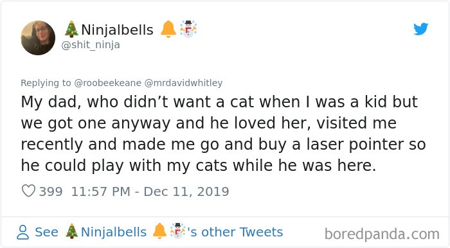This screenshot has height=248, width=450.
Task: Visit the @roobeekeane mention
Action: pyautogui.click(x=107, y=83)
